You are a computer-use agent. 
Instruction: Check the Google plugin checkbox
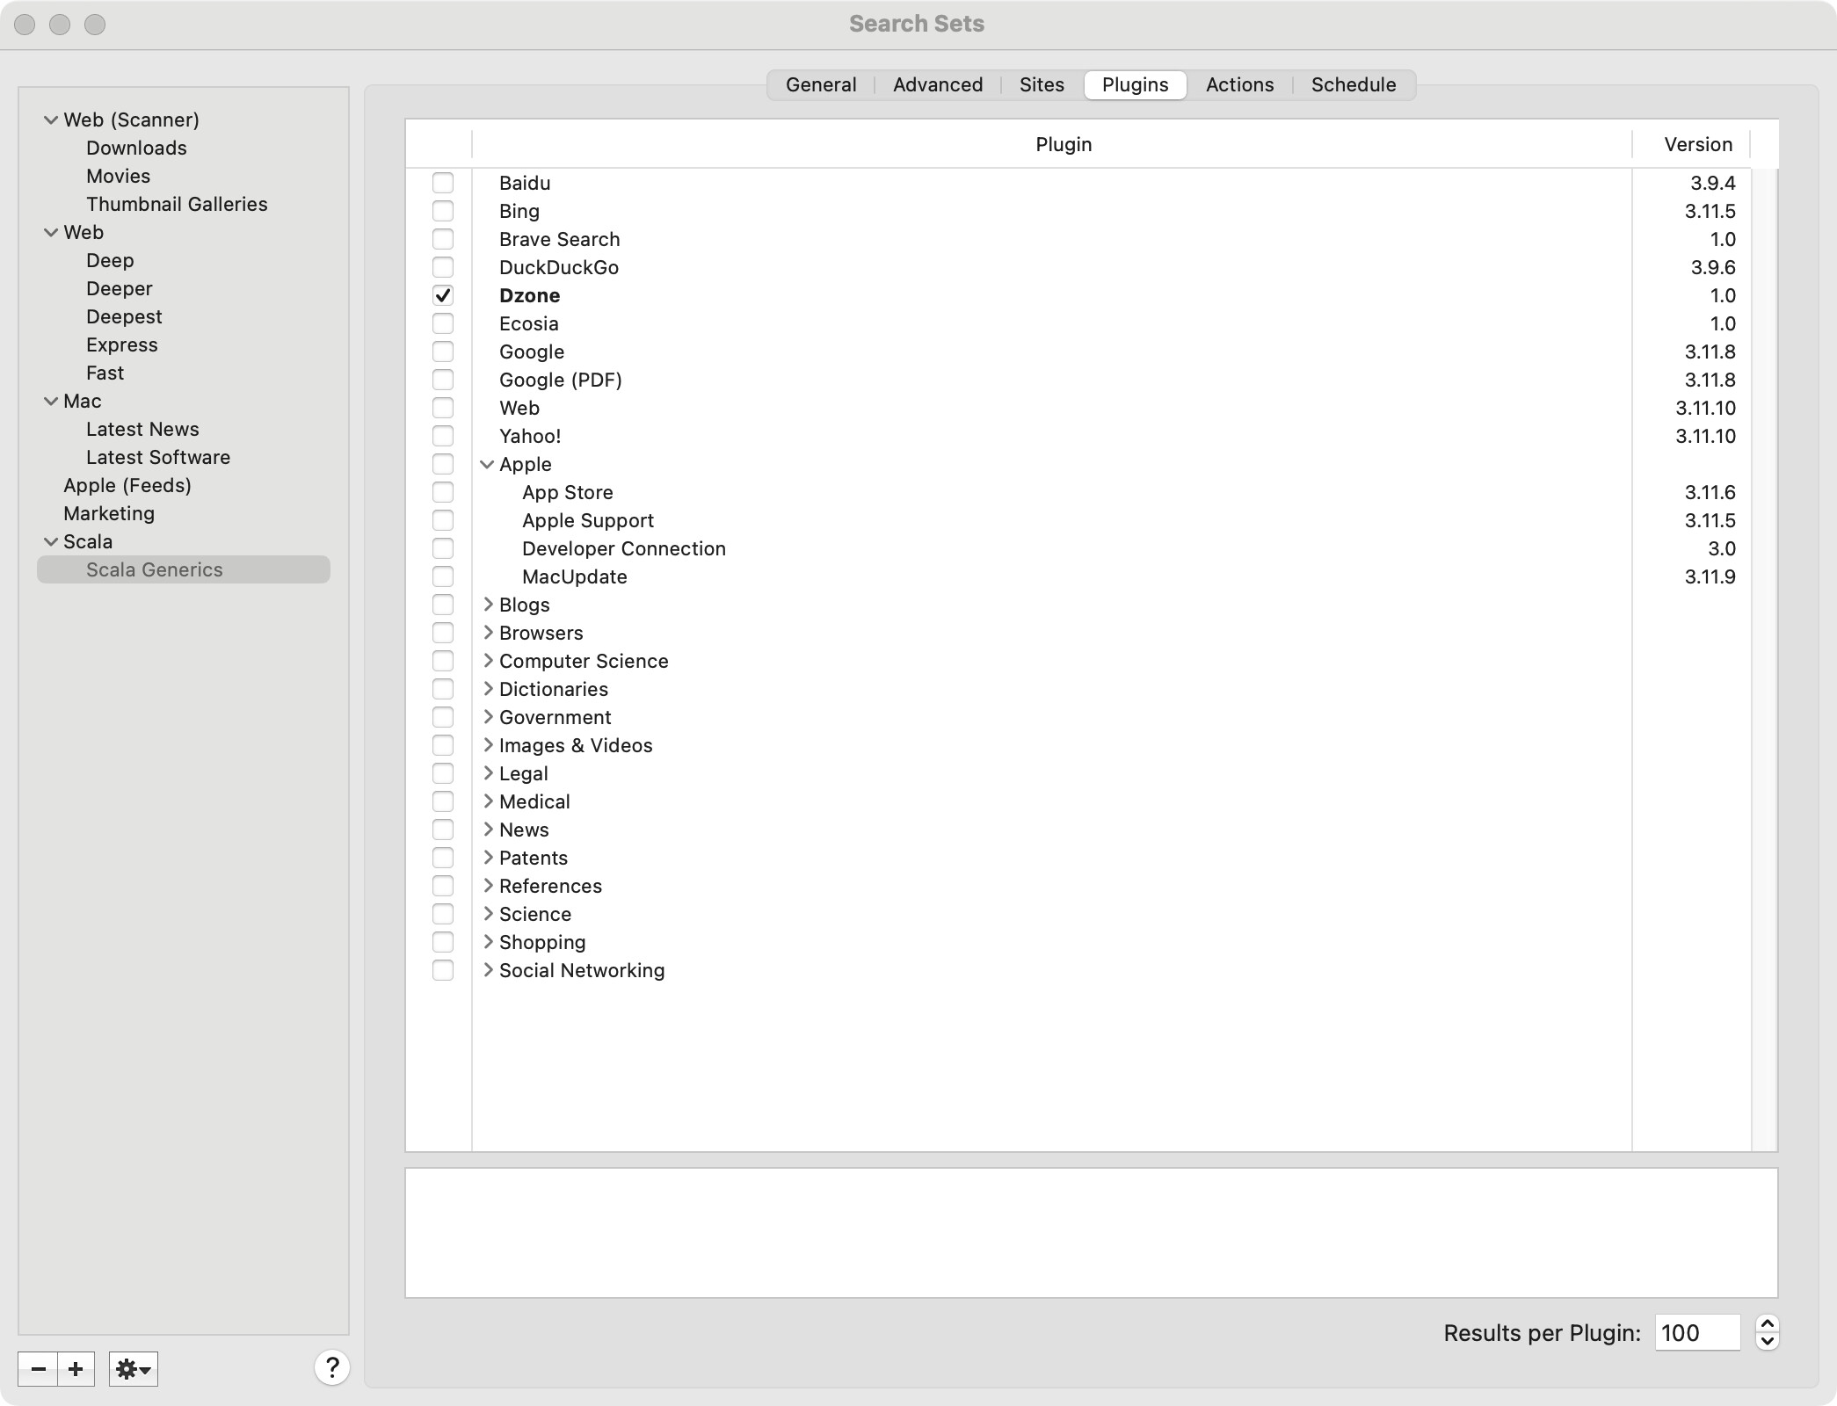click(443, 351)
